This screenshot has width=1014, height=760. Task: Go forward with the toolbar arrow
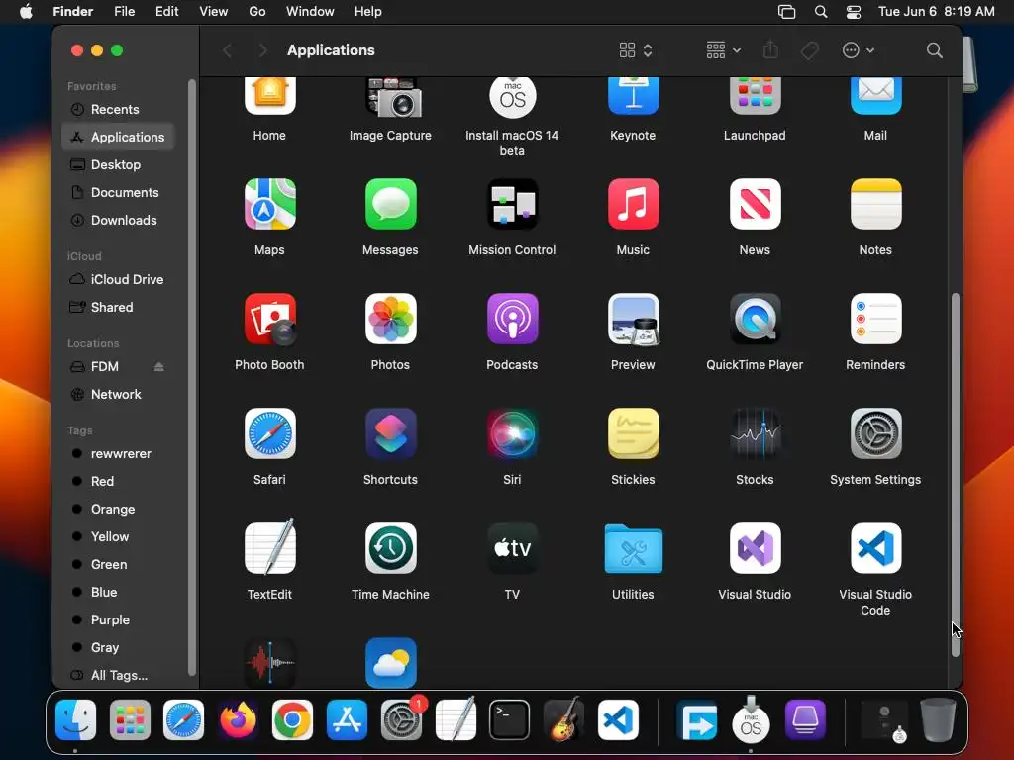262,50
